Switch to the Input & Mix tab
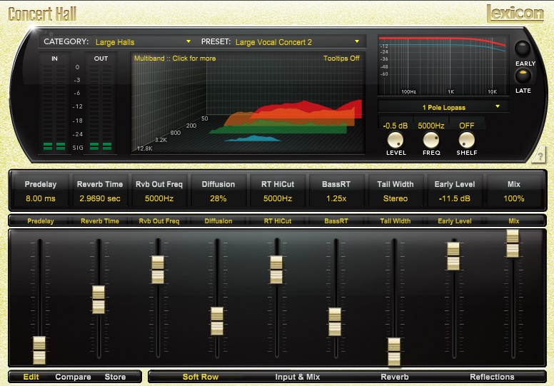 (298, 377)
